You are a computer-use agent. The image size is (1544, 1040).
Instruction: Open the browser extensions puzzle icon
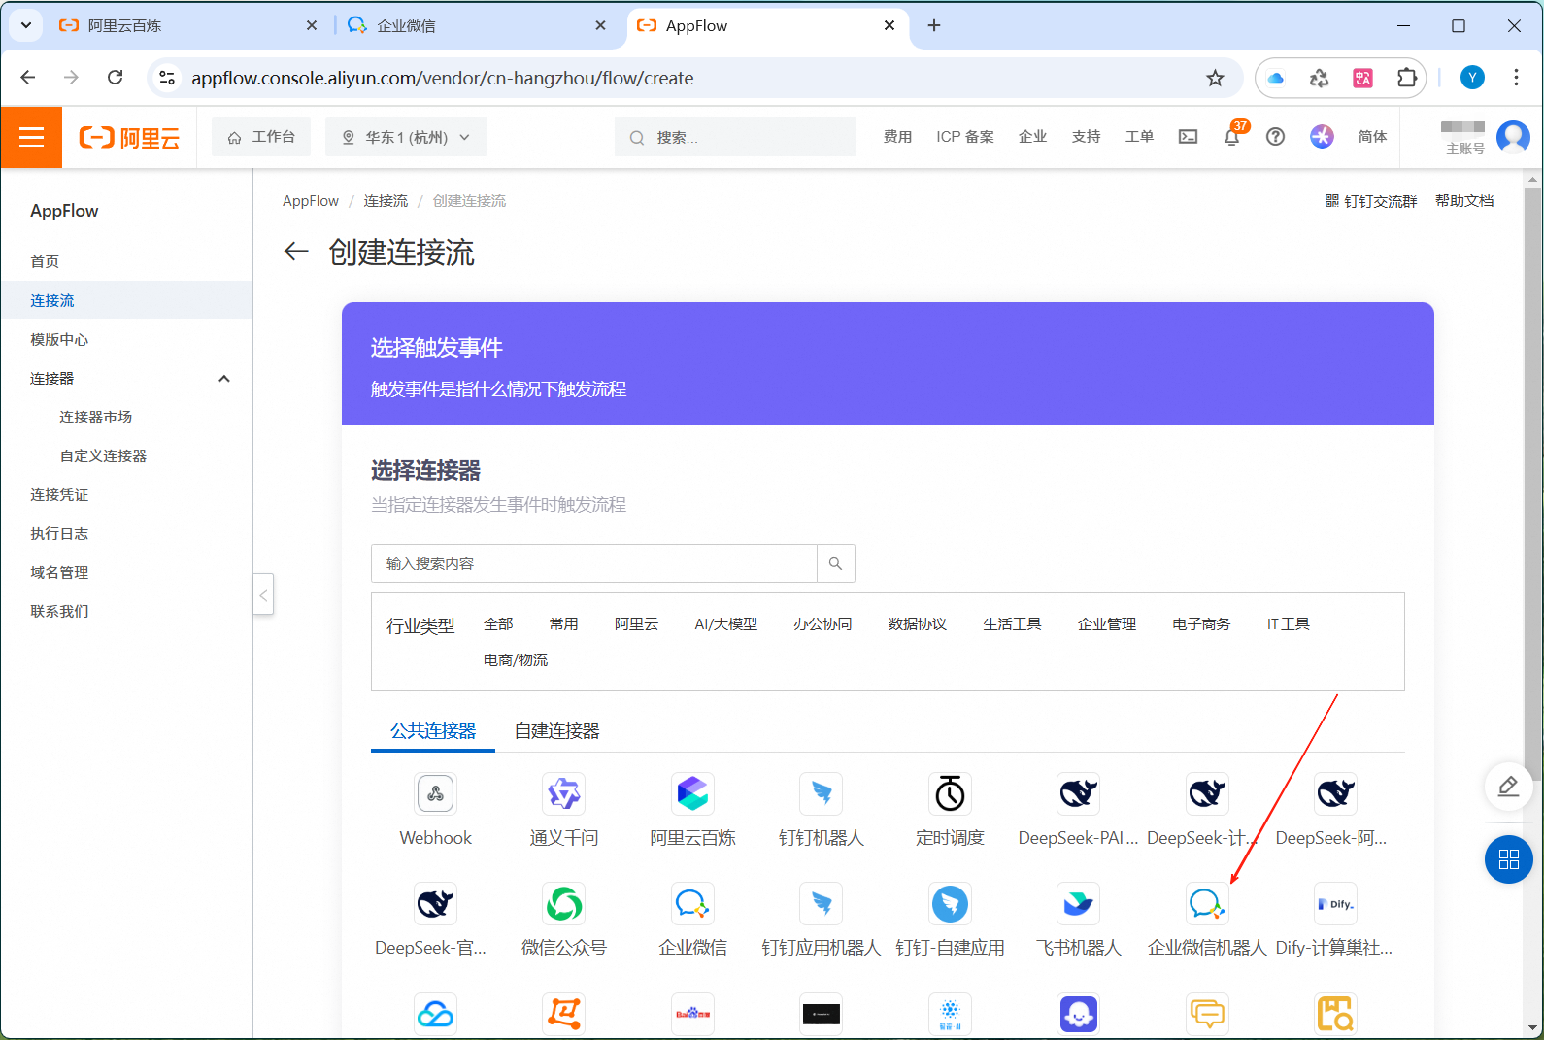(x=1406, y=78)
